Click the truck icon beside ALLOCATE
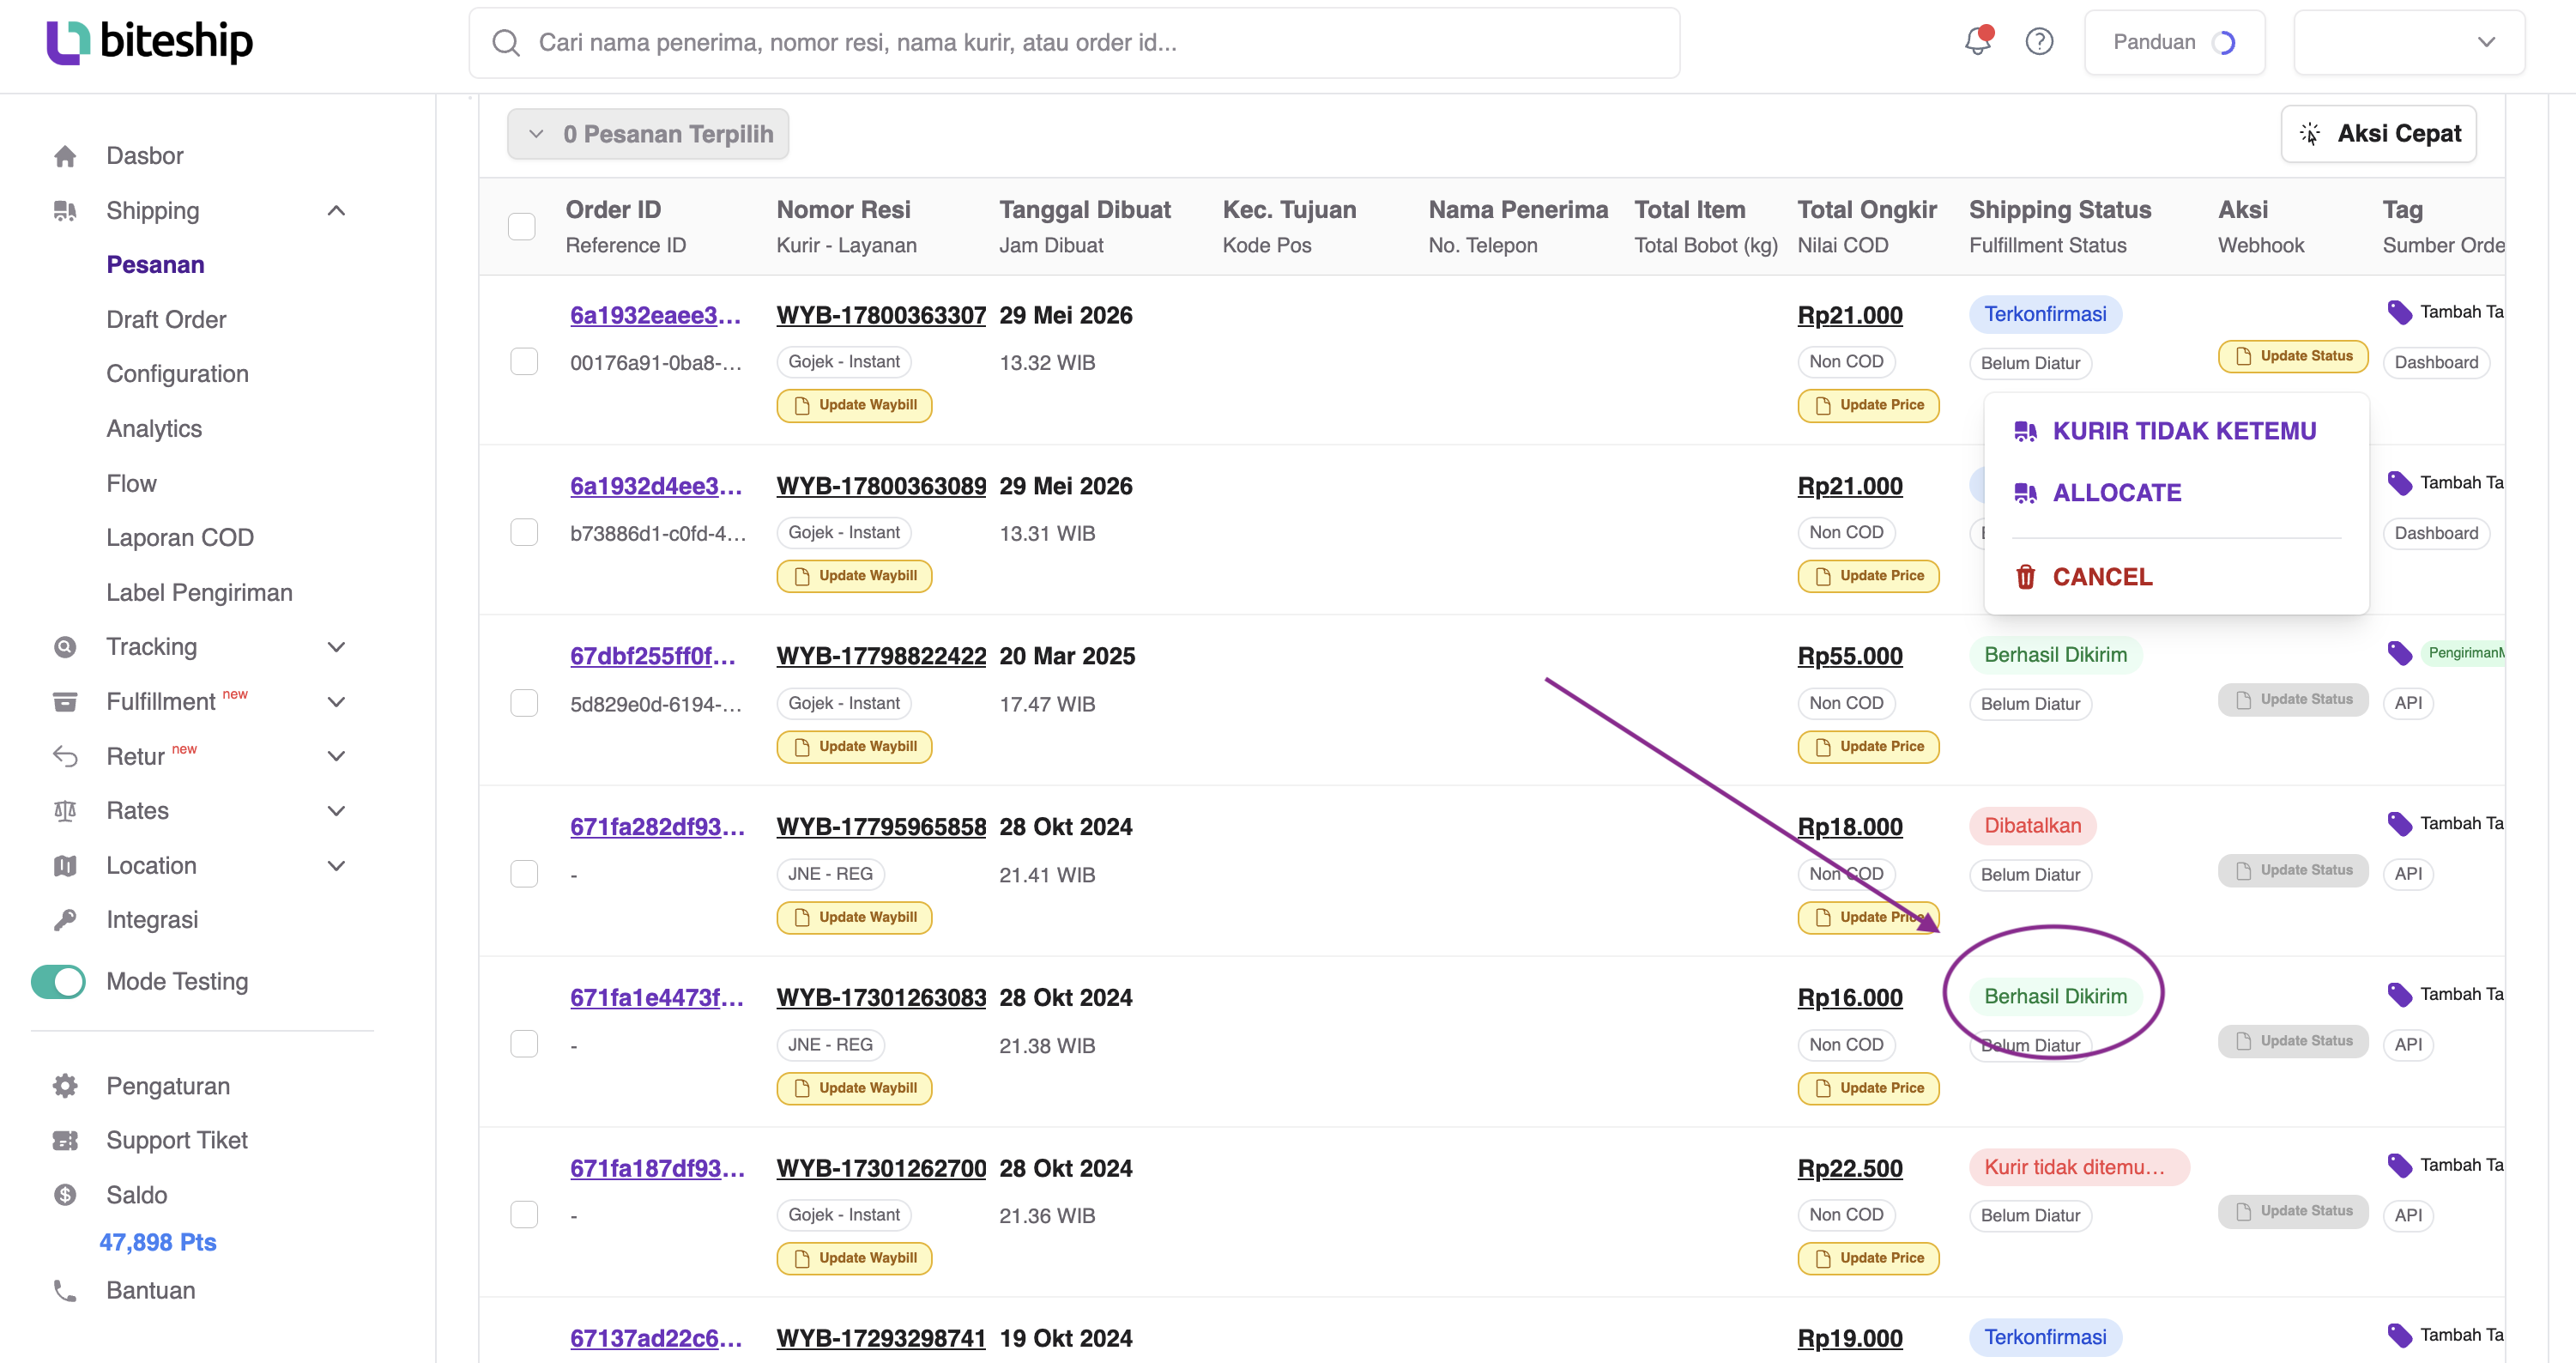 (x=2026, y=493)
